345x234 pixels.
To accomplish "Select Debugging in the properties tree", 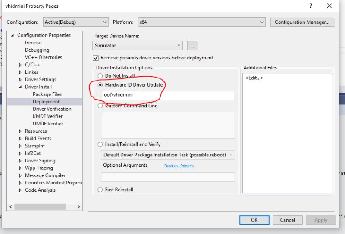I will 37,50.
